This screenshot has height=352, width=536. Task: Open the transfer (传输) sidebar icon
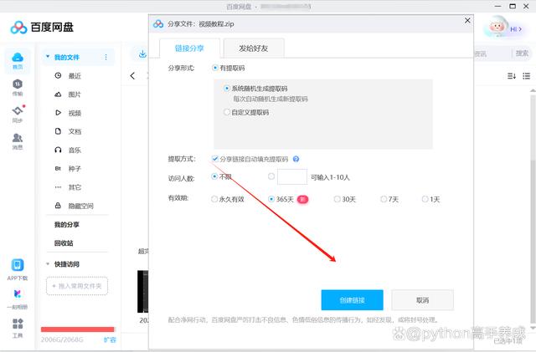(18, 84)
